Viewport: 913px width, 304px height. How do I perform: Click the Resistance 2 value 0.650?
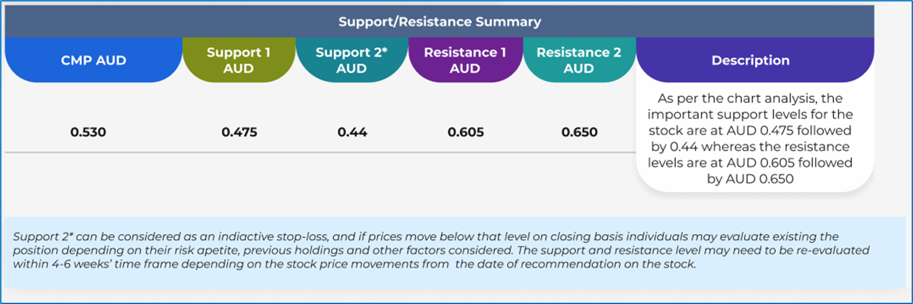pyautogui.click(x=579, y=133)
